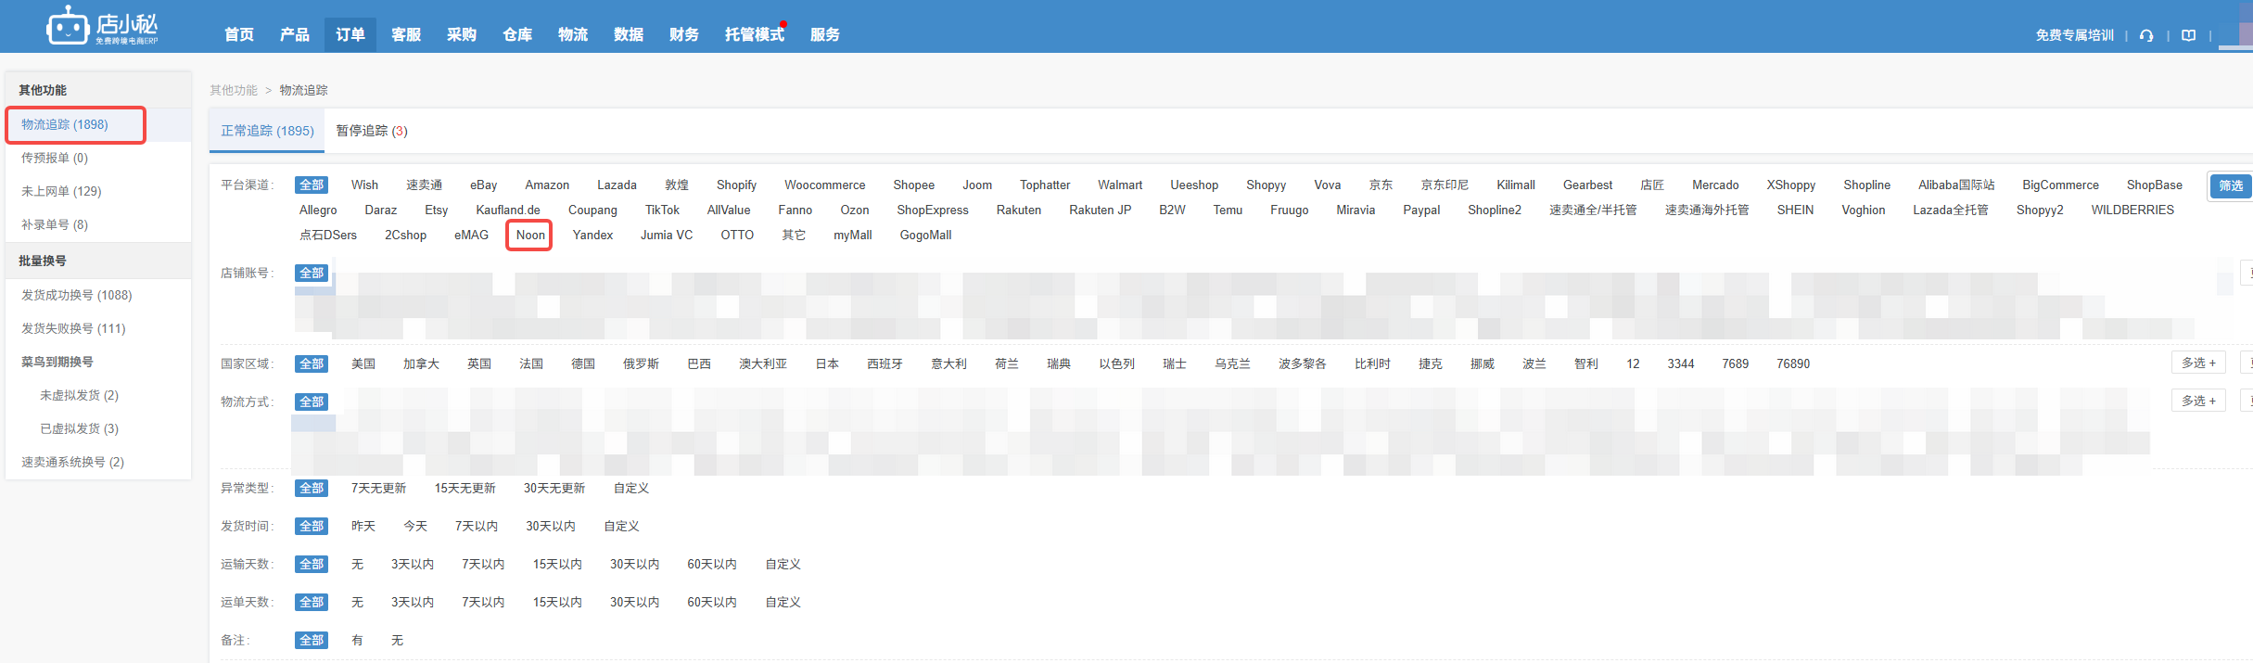Open 未上网单 (129) in sidebar
Image resolution: width=2253 pixels, height=663 pixels.
click(61, 191)
